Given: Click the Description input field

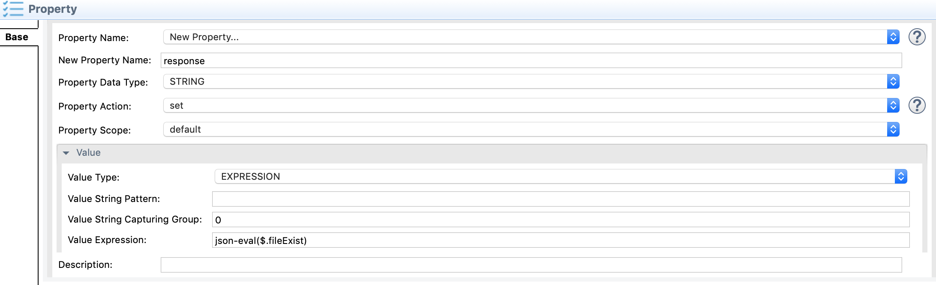Looking at the screenshot, I should (x=531, y=265).
